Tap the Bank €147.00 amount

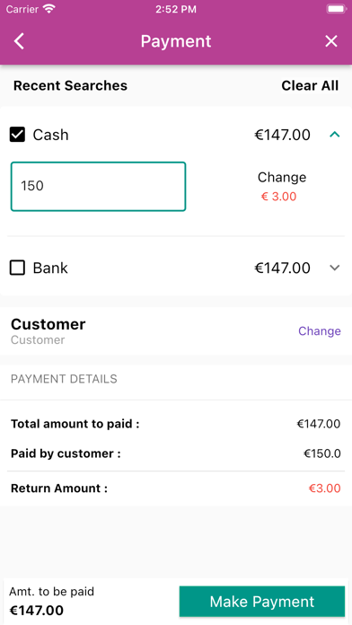coord(282,268)
